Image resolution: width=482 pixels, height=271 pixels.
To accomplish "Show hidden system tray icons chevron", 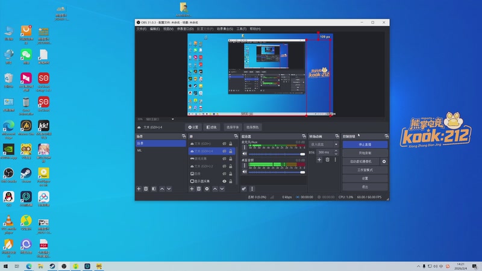I will (418, 266).
